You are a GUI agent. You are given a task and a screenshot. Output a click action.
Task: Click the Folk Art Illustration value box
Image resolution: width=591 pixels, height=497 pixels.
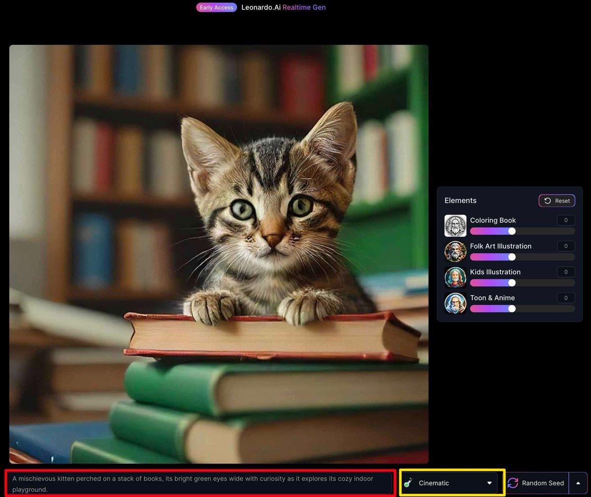pyautogui.click(x=566, y=246)
